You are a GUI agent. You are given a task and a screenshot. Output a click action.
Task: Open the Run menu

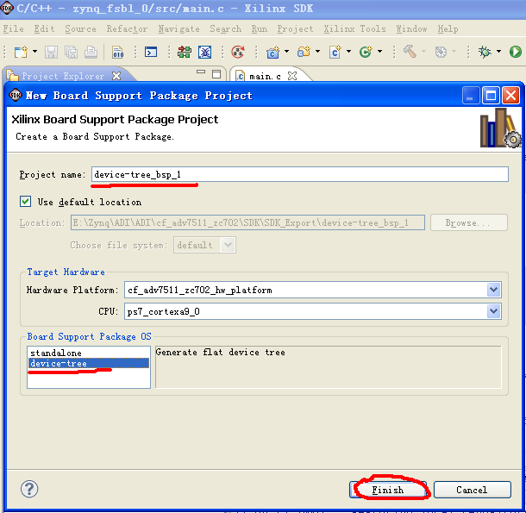(x=260, y=28)
